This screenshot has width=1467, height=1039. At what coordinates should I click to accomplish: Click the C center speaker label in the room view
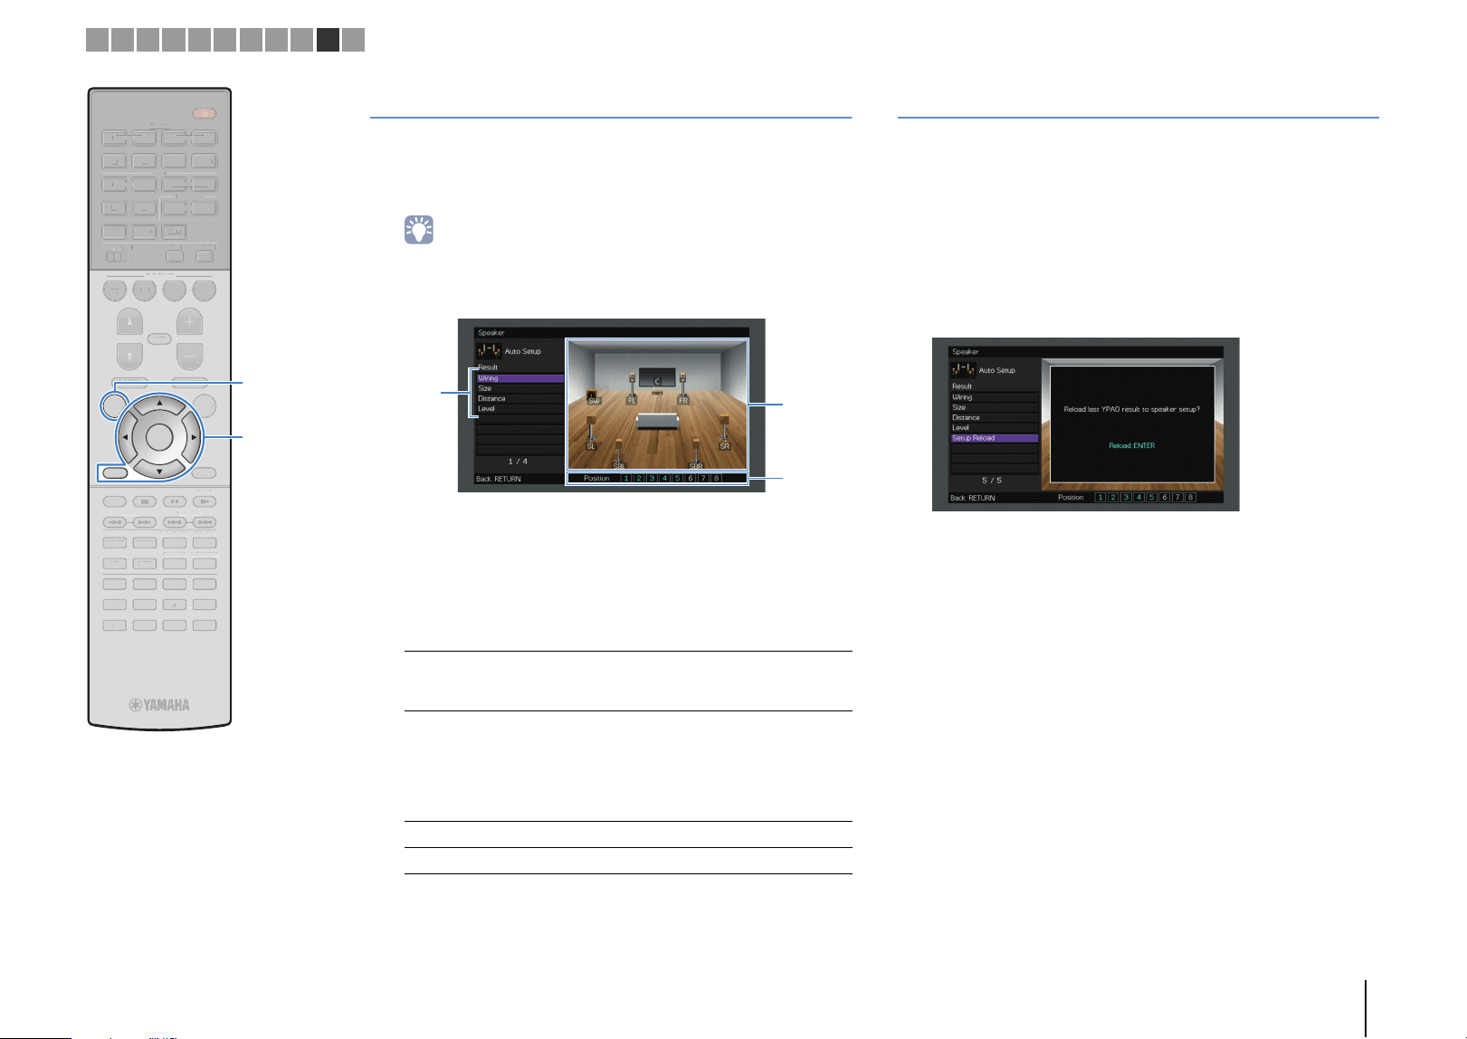coord(658,382)
